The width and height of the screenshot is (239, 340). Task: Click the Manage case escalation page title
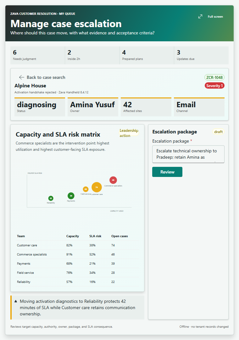click(66, 24)
